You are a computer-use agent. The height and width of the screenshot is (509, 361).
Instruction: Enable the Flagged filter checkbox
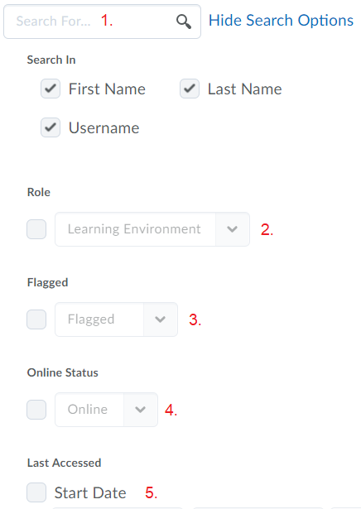(x=36, y=319)
